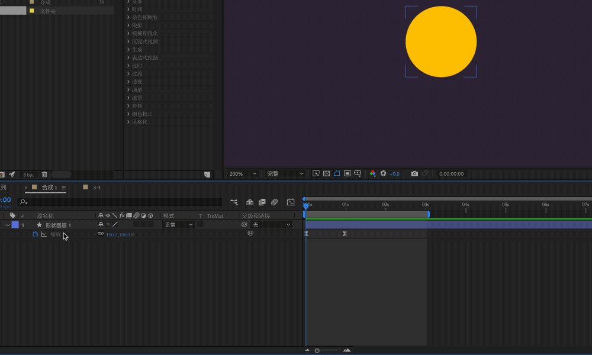This screenshot has width=592, height=355.
Task: Click the 0:00:00:00 preview time display
Action: tap(451, 174)
